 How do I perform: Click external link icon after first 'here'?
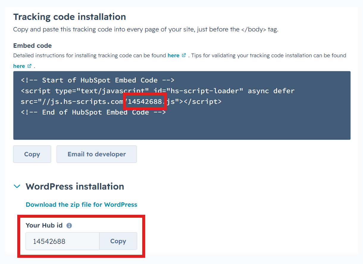(184, 55)
